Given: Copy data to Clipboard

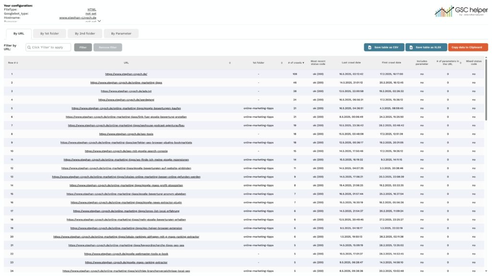Looking at the screenshot, I should click(x=468, y=47).
